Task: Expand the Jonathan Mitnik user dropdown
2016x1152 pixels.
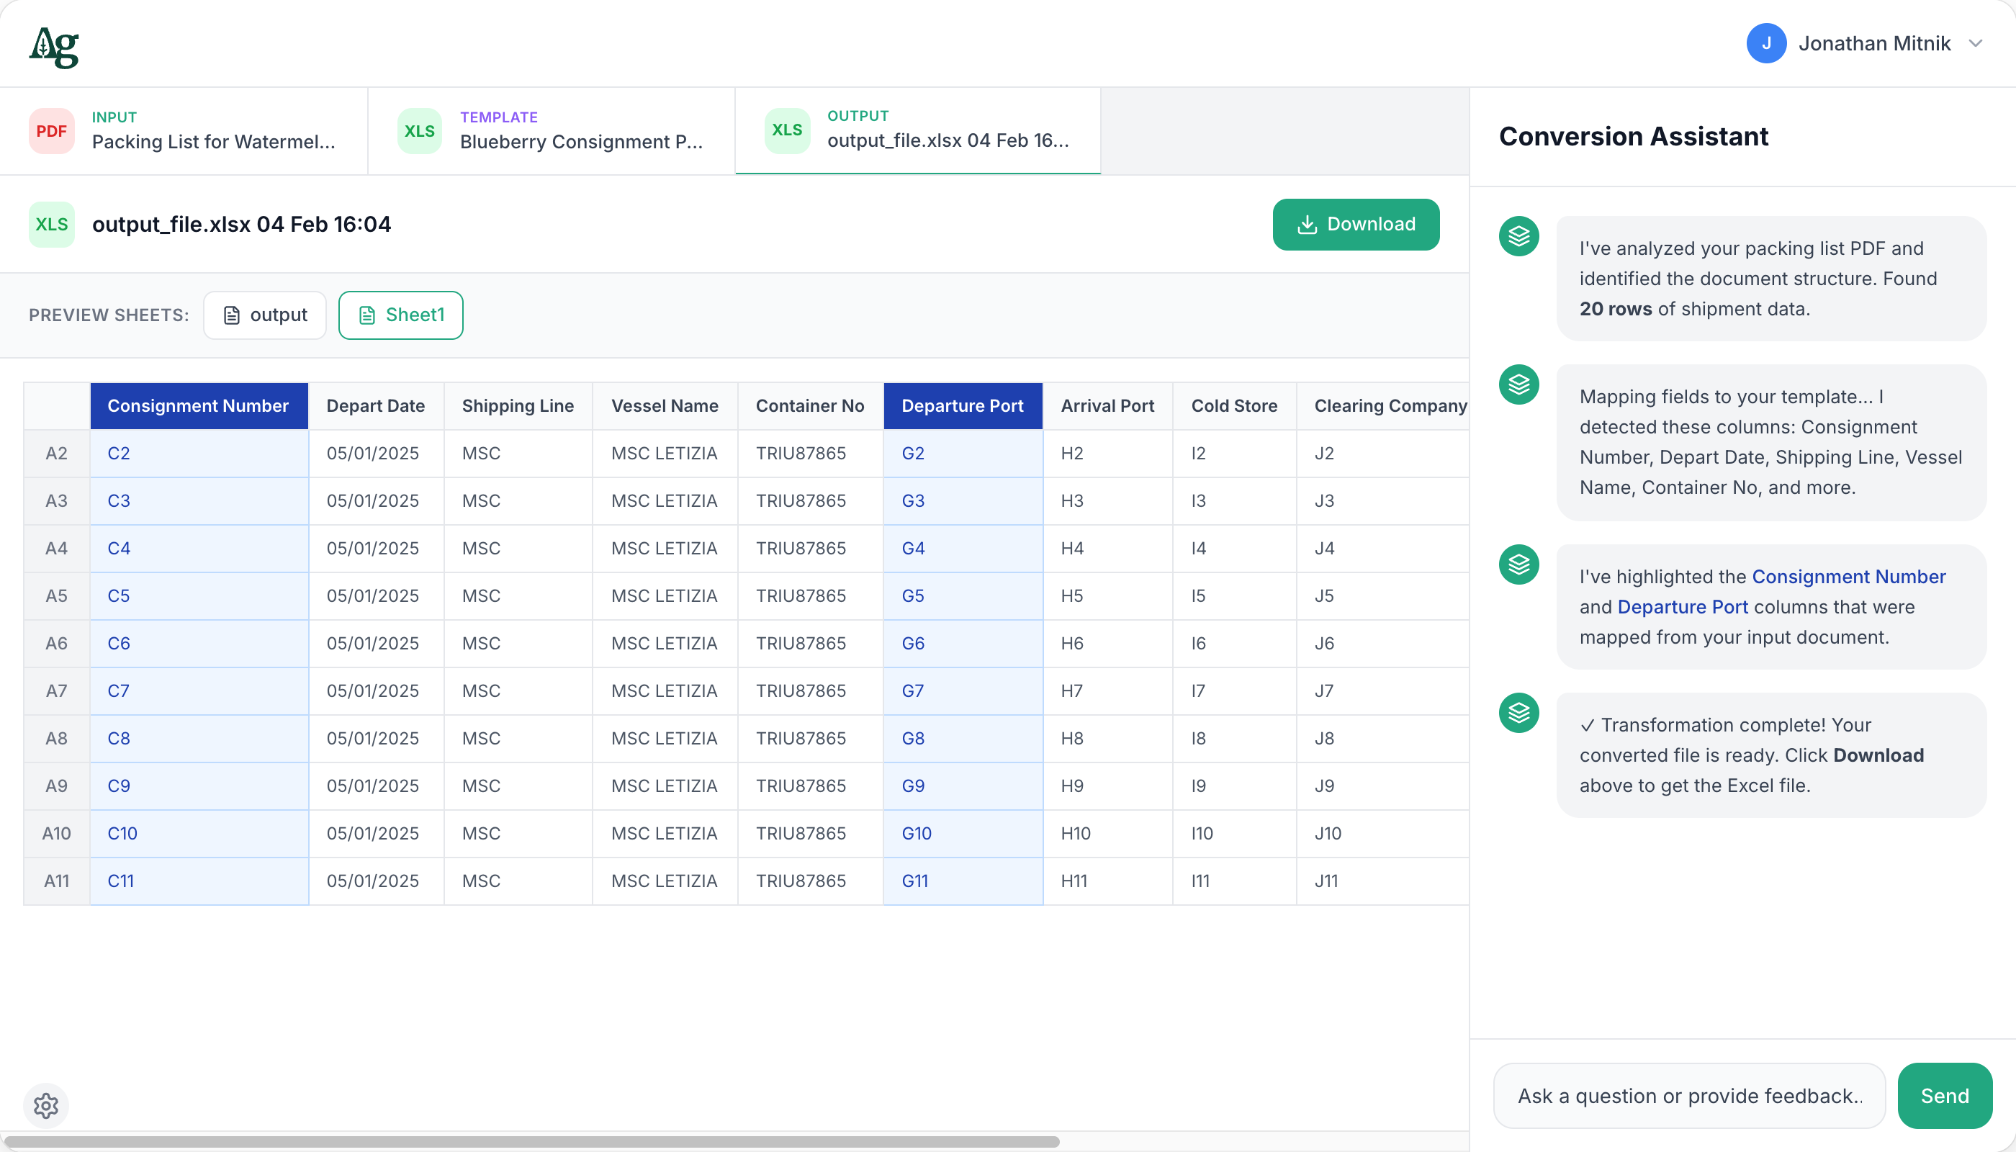Action: click(1976, 43)
